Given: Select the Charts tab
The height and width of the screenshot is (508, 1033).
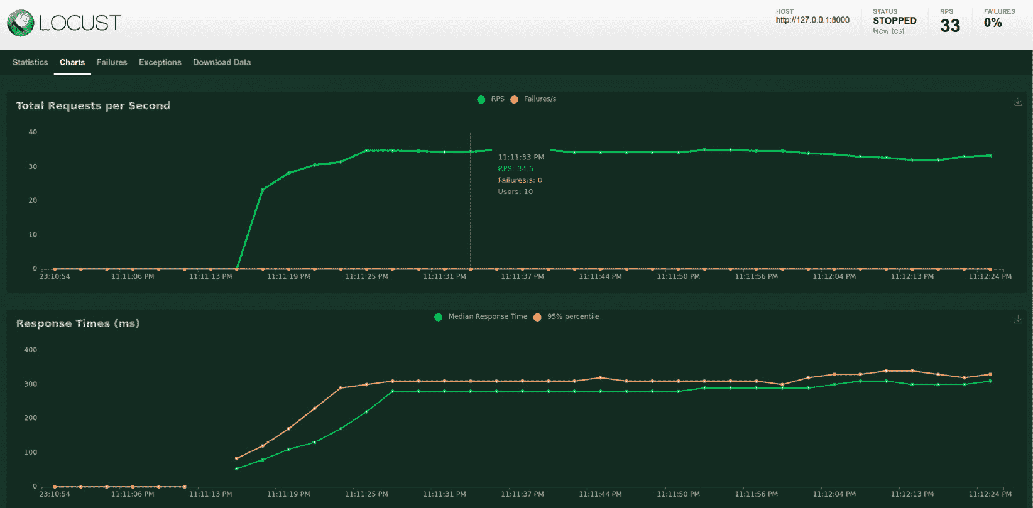Looking at the screenshot, I should pos(72,62).
